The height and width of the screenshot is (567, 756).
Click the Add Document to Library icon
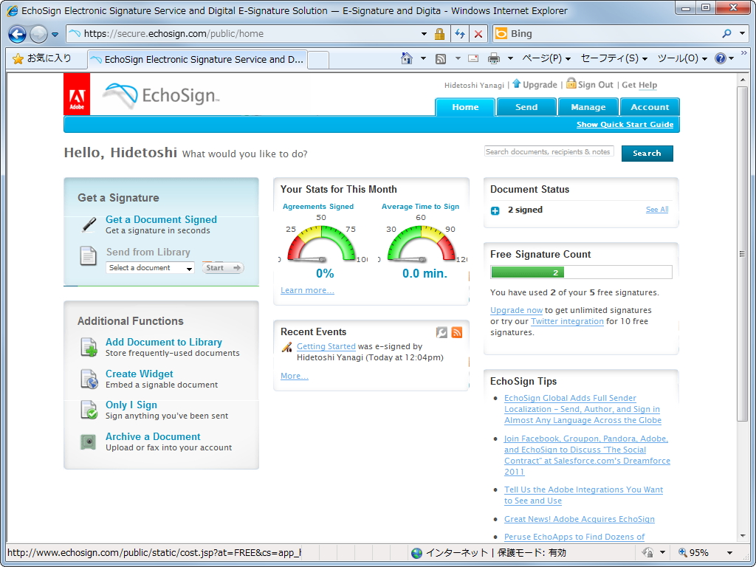[89, 347]
